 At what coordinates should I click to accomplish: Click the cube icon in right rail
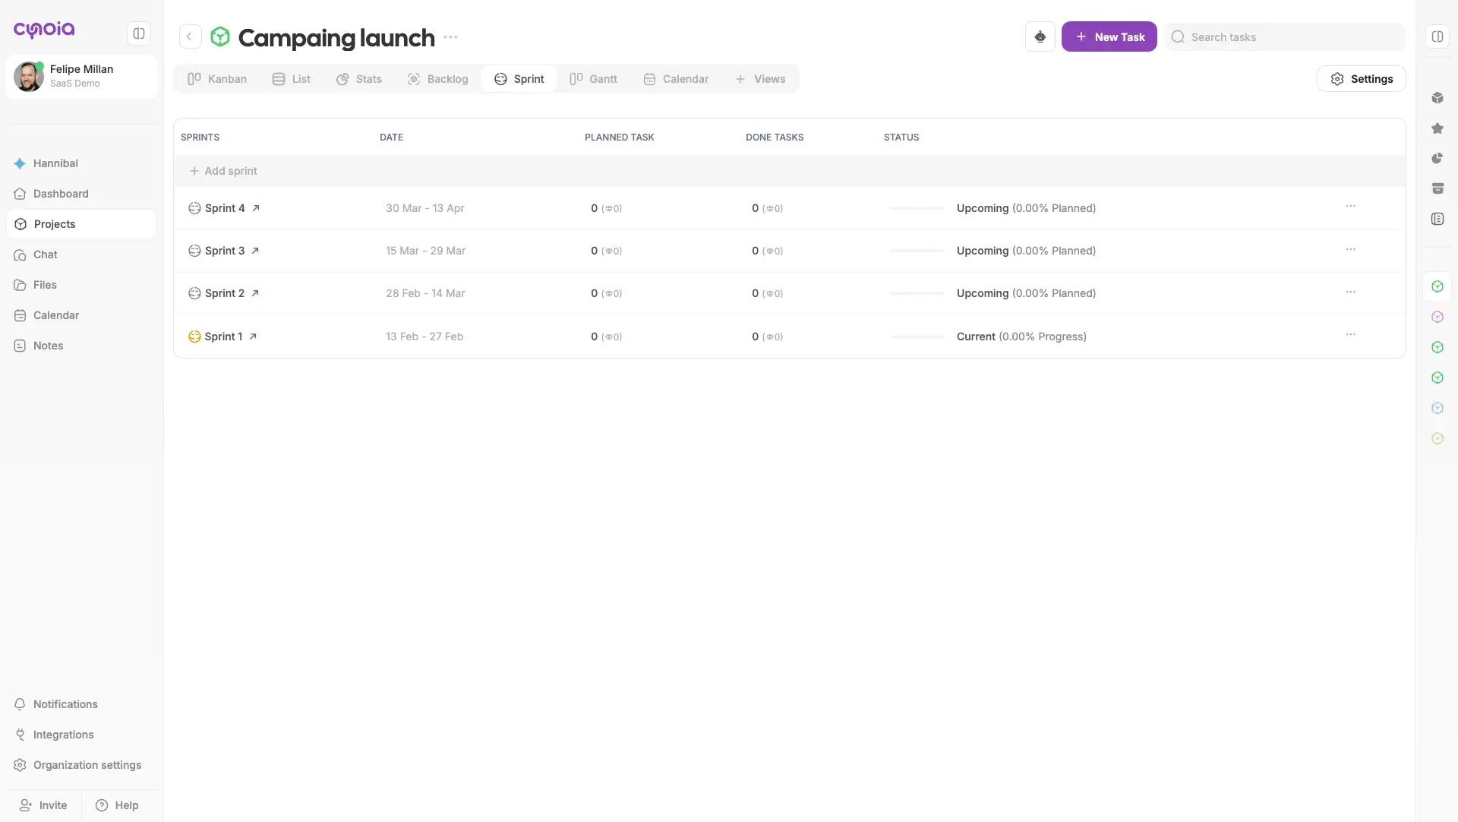point(1437,98)
